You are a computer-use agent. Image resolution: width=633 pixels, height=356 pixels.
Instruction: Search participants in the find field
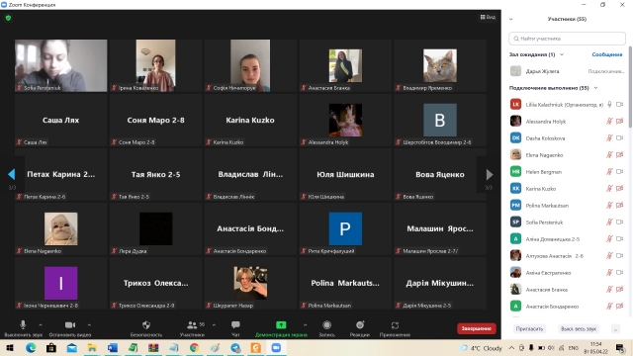click(x=567, y=39)
